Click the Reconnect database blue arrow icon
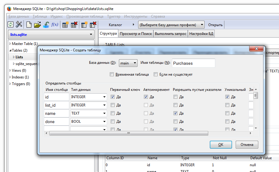The height and width of the screenshot is (172, 279). (x=46, y=25)
